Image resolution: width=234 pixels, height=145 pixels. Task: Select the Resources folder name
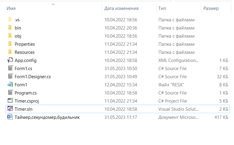tap(25, 52)
